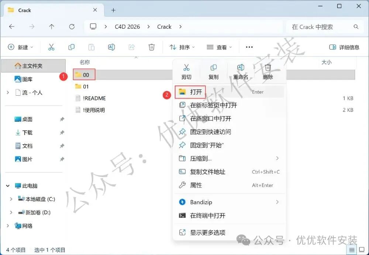Screen dimensions: 369x255
Task: Choose 重命名 in the context menu
Action: [241, 72]
